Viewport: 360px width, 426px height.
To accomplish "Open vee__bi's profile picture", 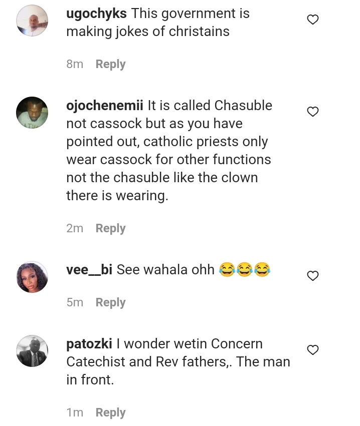I will (x=32, y=277).
